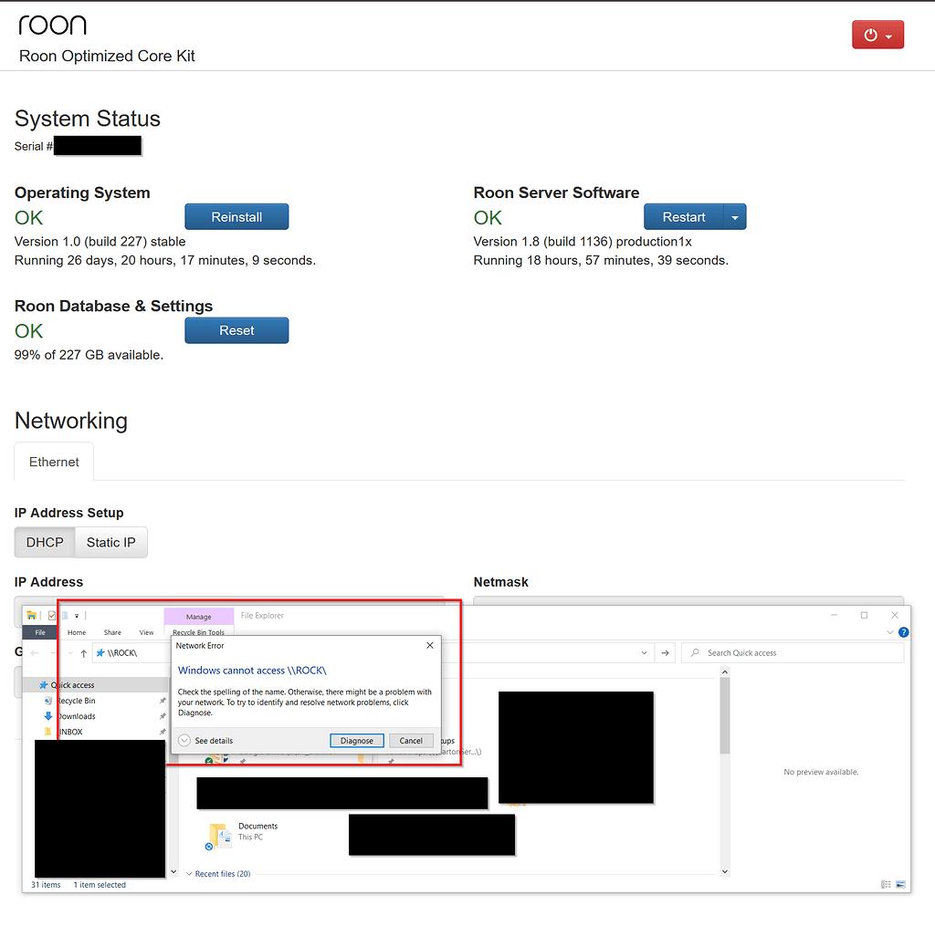The width and height of the screenshot is (935, 926).
Task: Switch to the View ribbon tab
Action: tap(146, 632)
